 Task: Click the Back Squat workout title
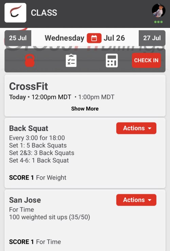click(29, 128)
